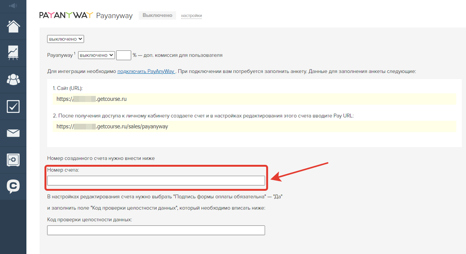Open the users group icon in sidebar

pos(13,79)
